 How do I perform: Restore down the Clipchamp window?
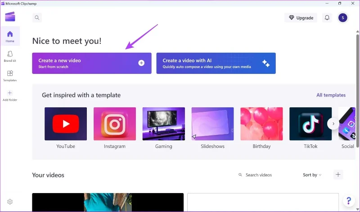pos(340,3)
